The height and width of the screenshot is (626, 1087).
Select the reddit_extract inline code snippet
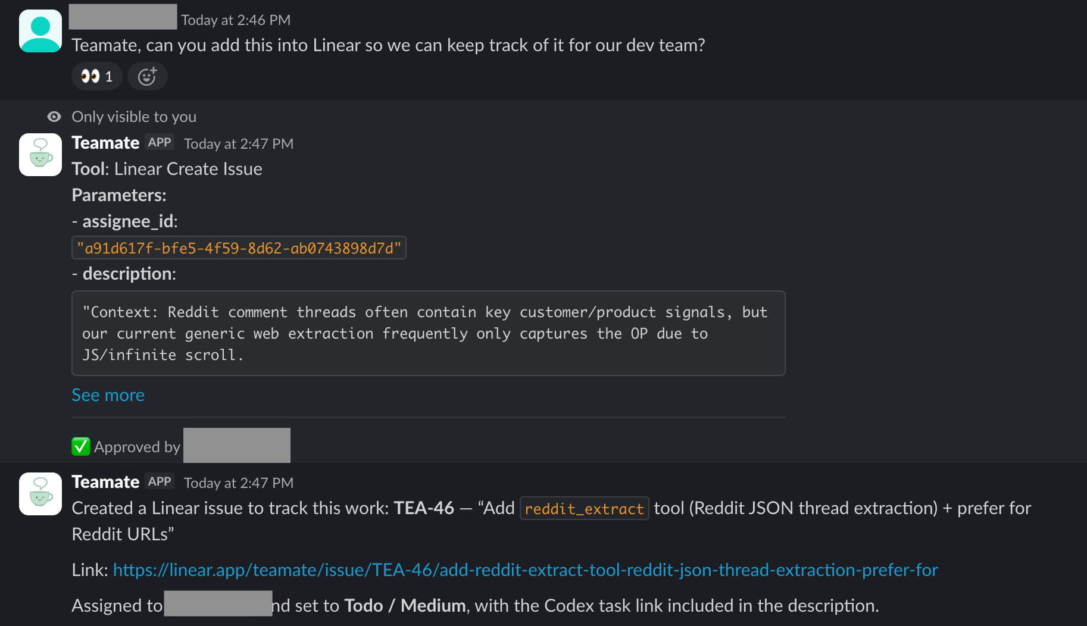click(x=584, y=508)
